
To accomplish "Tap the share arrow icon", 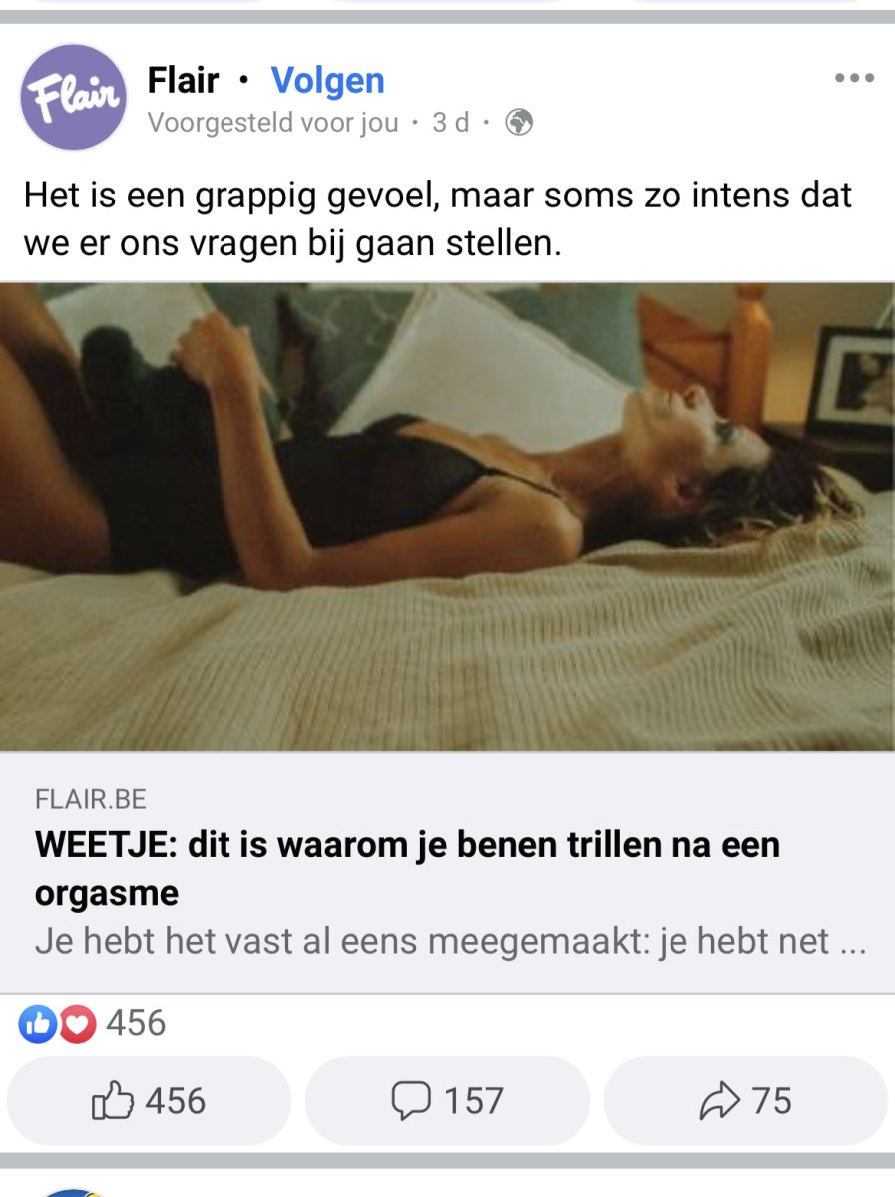I will 719,1101.
